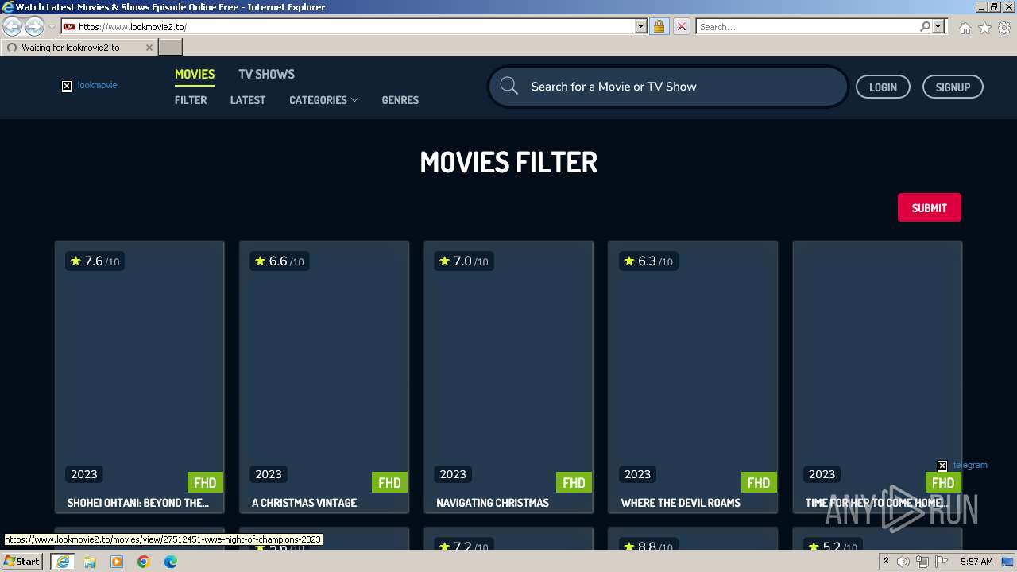Open the Action Center flag icon
The height and width of the screenshot is (572, 1017).
942,562
